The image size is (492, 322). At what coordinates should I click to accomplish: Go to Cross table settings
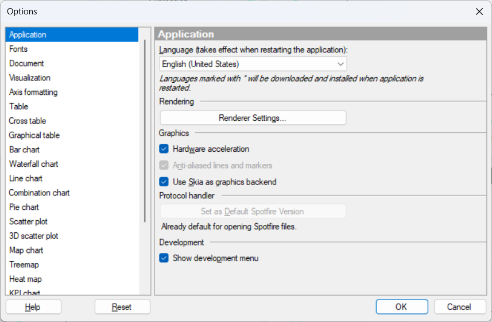[28, 121]
